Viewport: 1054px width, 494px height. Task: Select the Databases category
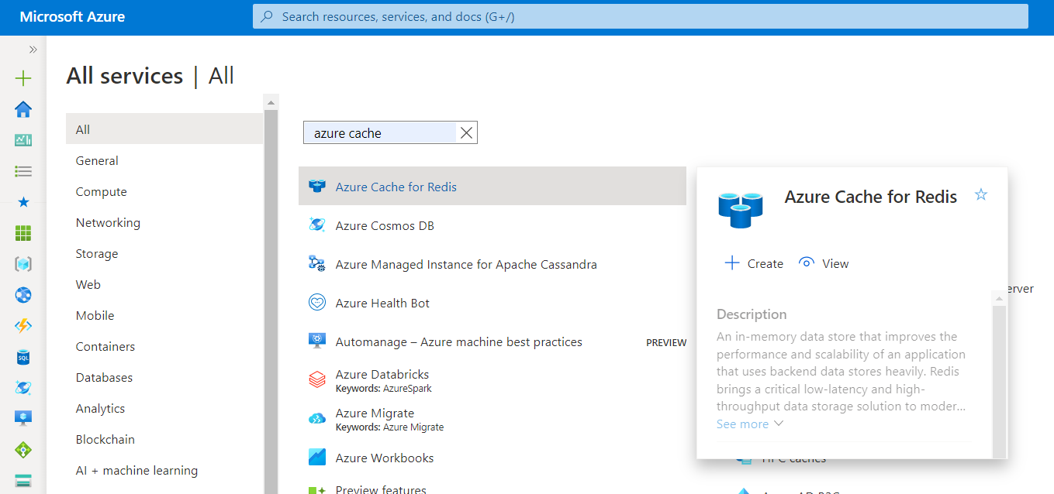(x=104, y=378)
